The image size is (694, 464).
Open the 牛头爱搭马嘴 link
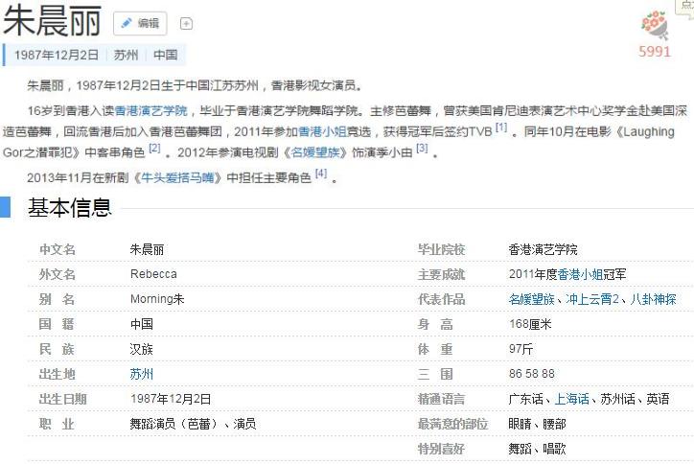(x=181, y=177)
